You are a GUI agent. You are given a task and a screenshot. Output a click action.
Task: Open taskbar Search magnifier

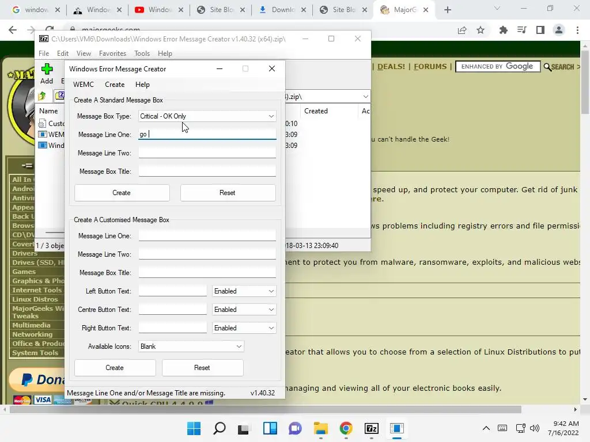(x=220, y=428)
